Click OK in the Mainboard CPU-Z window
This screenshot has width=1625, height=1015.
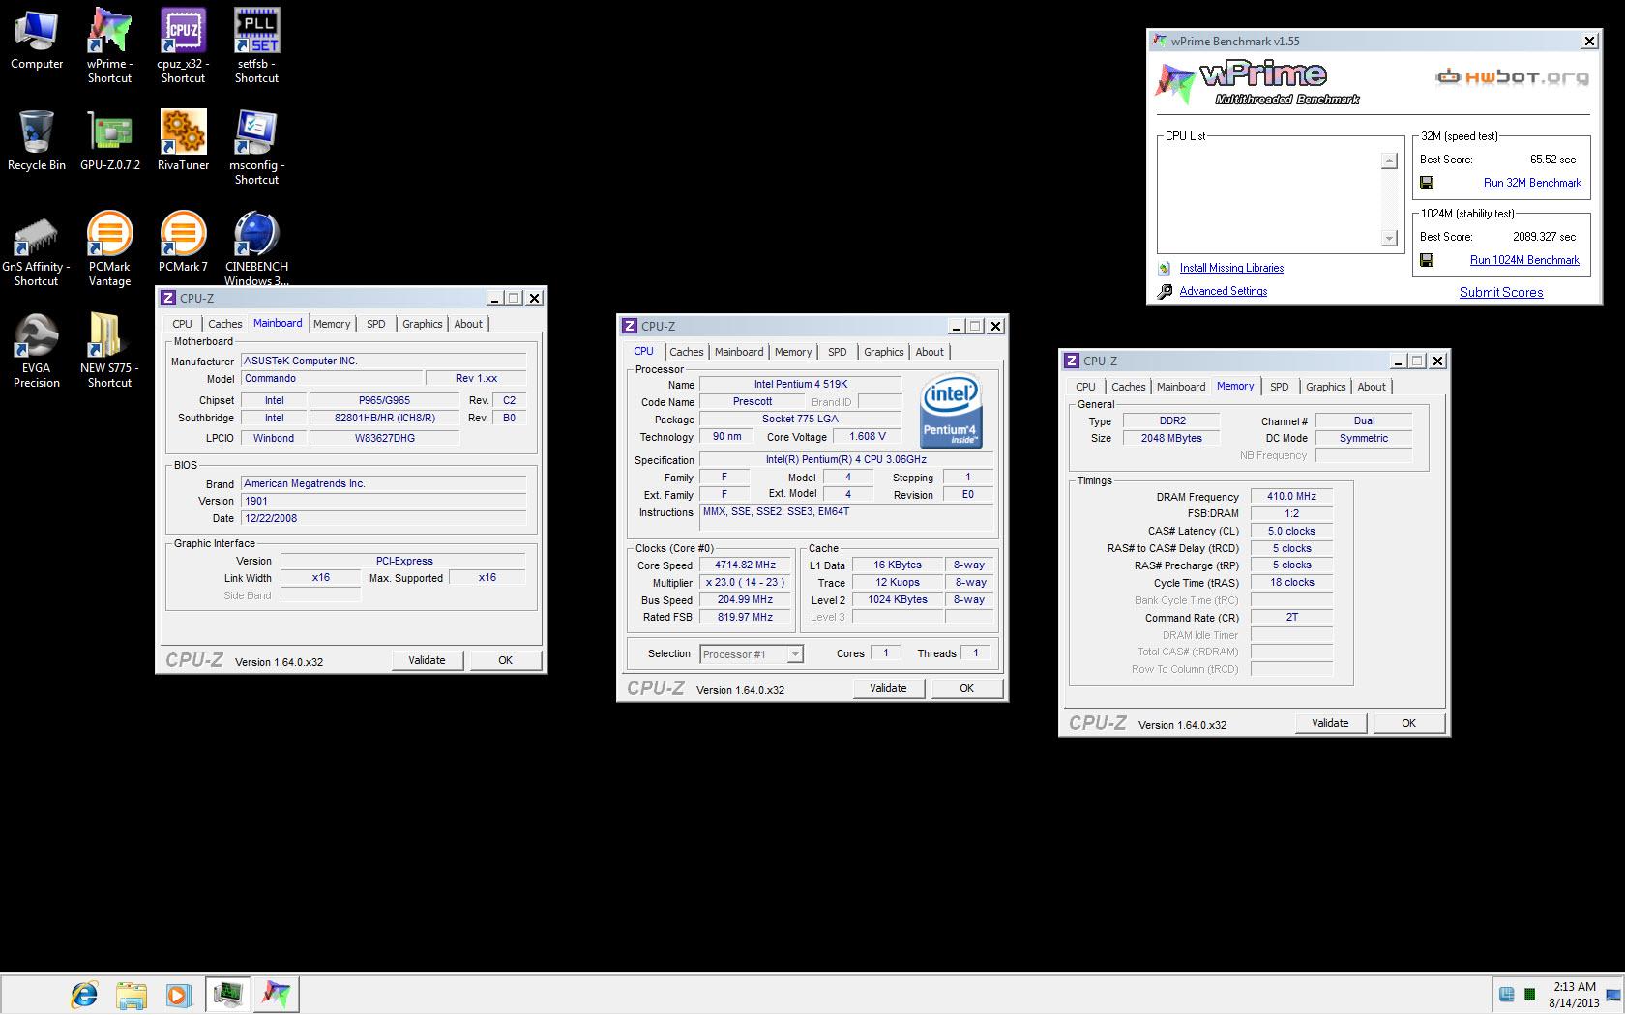(505, 660)
